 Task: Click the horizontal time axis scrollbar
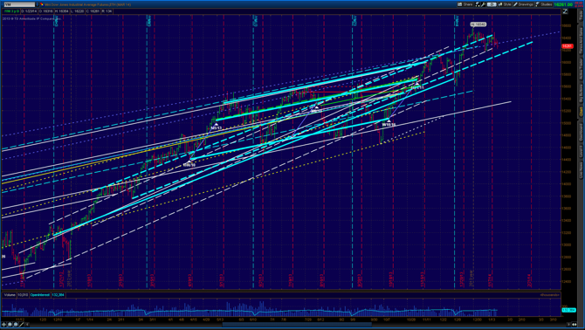pyautogui.click(x=297, y=325)
